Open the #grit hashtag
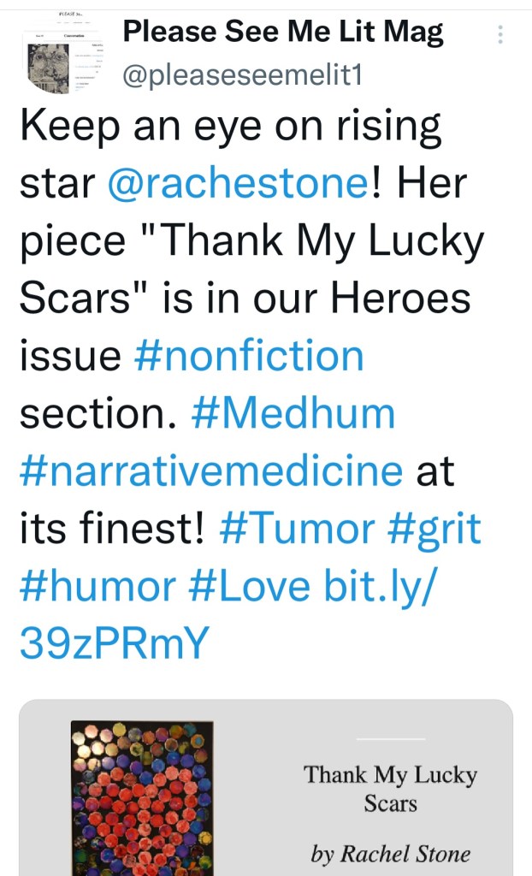Screen dimensions: 532x876 (x=434, y=529)
